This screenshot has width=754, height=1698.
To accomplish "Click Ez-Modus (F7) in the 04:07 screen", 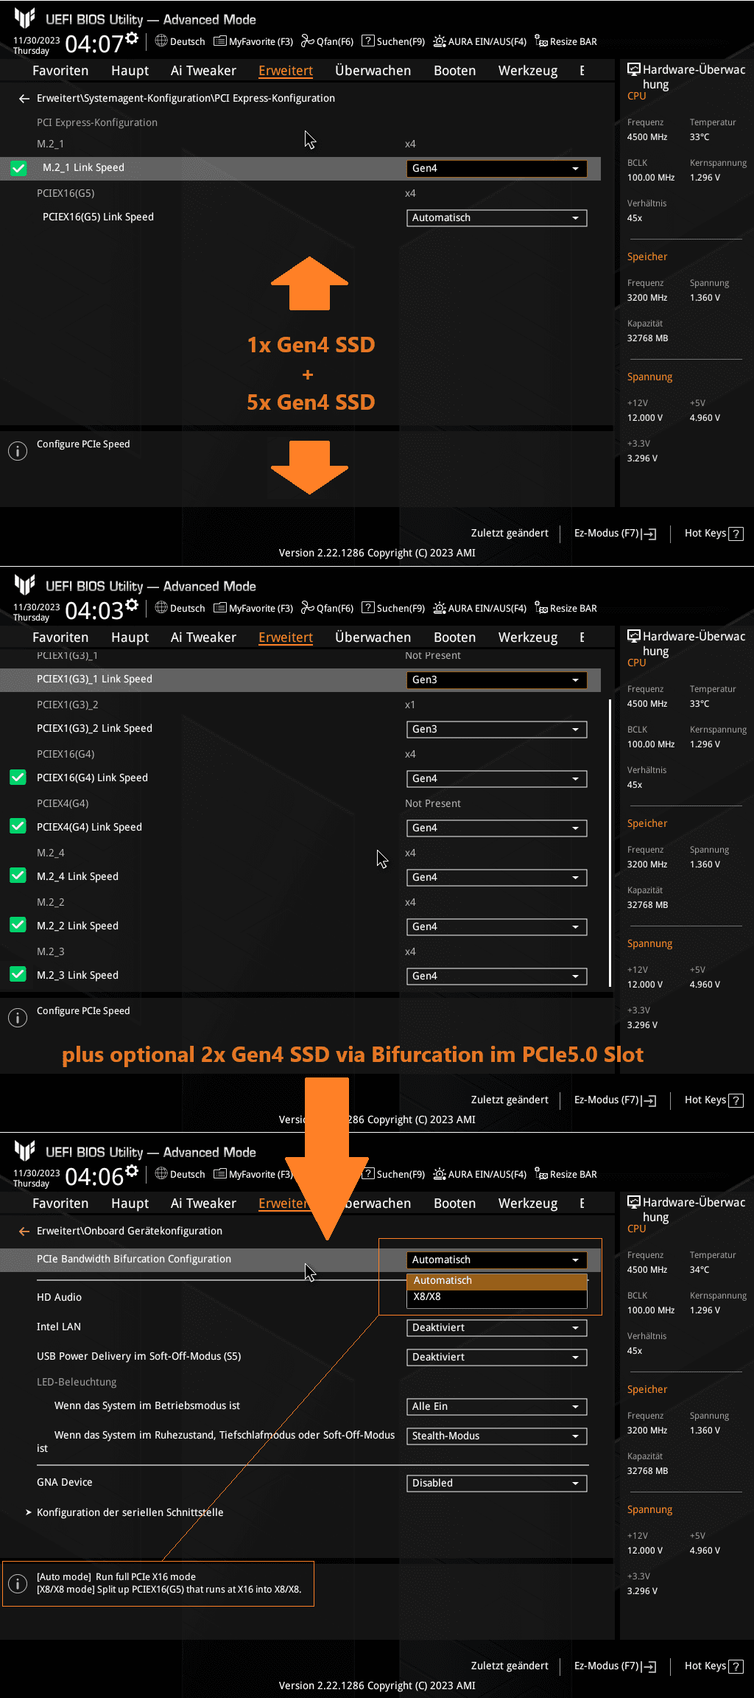I will pos(615,534).
